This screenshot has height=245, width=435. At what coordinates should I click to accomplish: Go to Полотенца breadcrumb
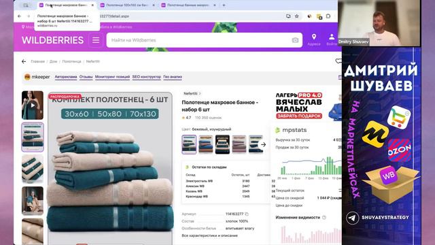pyautogui.click(x=71, y=61)
